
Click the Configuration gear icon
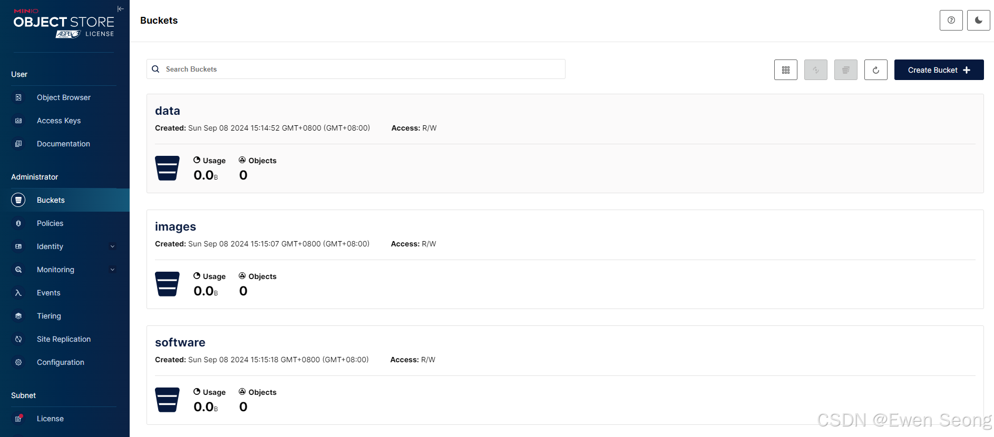pos(18,362)
